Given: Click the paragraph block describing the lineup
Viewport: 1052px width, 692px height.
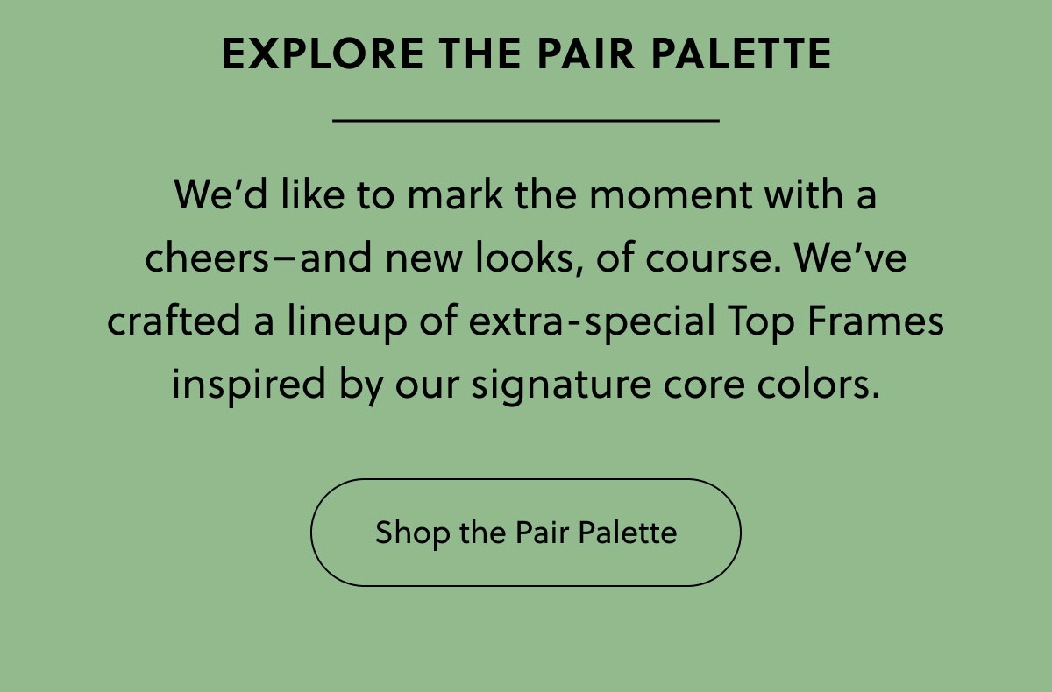Looking at the screenshot, I should click(526, 288).
